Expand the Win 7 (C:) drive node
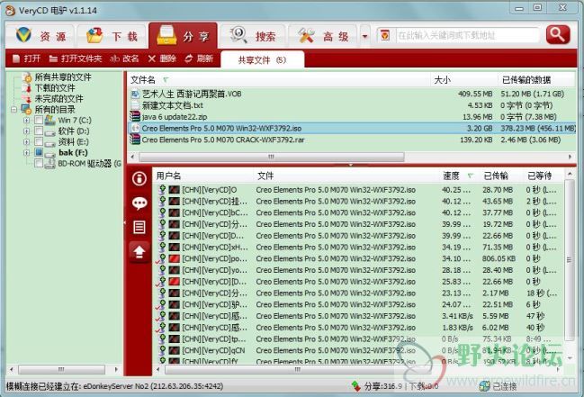The height and width of the screenshot is (397, 584). (26, 121)
